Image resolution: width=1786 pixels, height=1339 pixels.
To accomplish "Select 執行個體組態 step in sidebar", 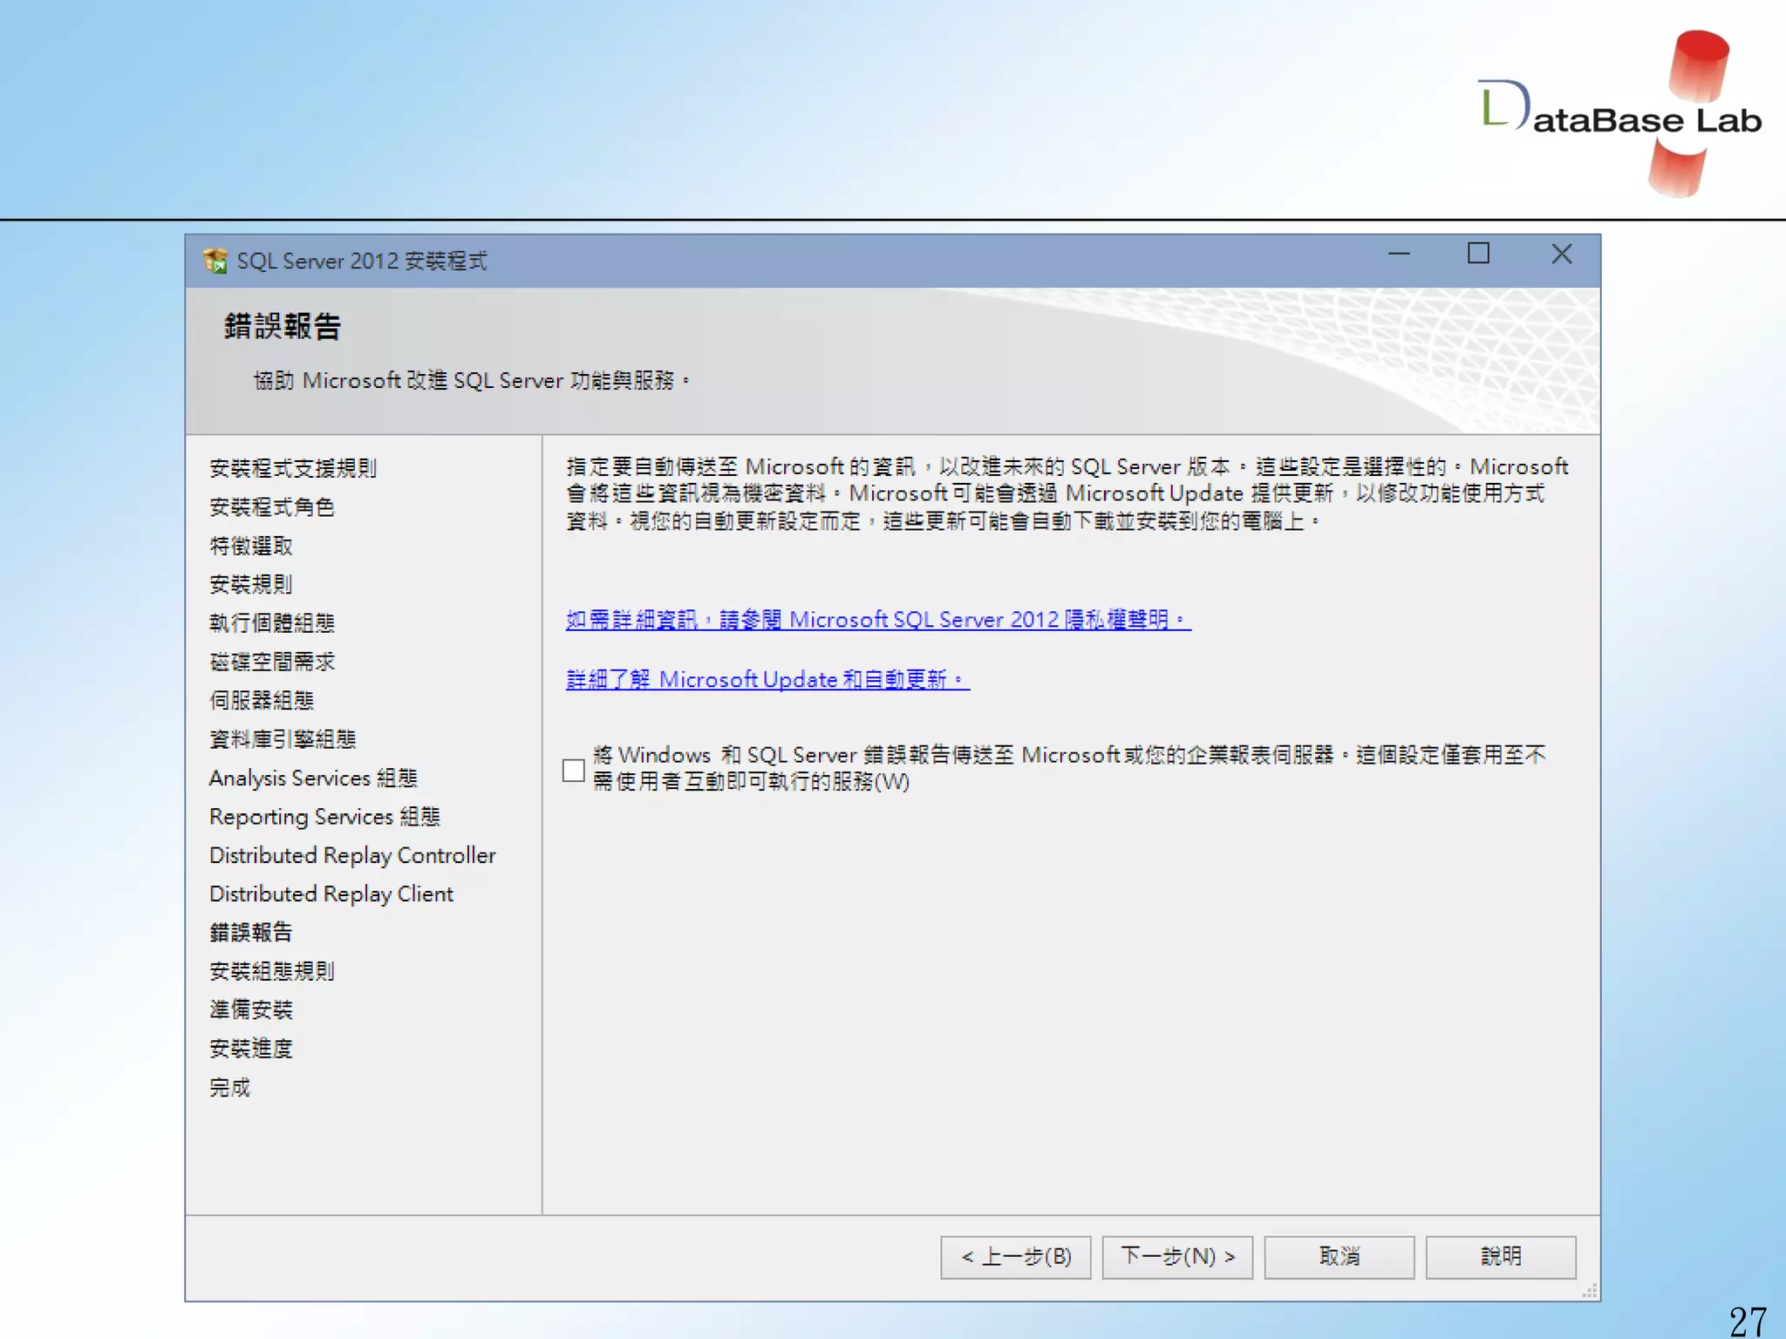I will pos(272,623).
